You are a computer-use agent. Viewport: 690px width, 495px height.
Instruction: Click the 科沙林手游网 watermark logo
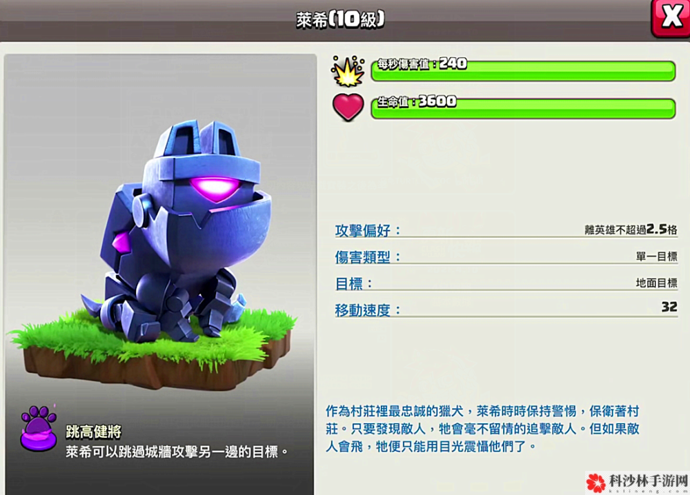tap(637, 483)
